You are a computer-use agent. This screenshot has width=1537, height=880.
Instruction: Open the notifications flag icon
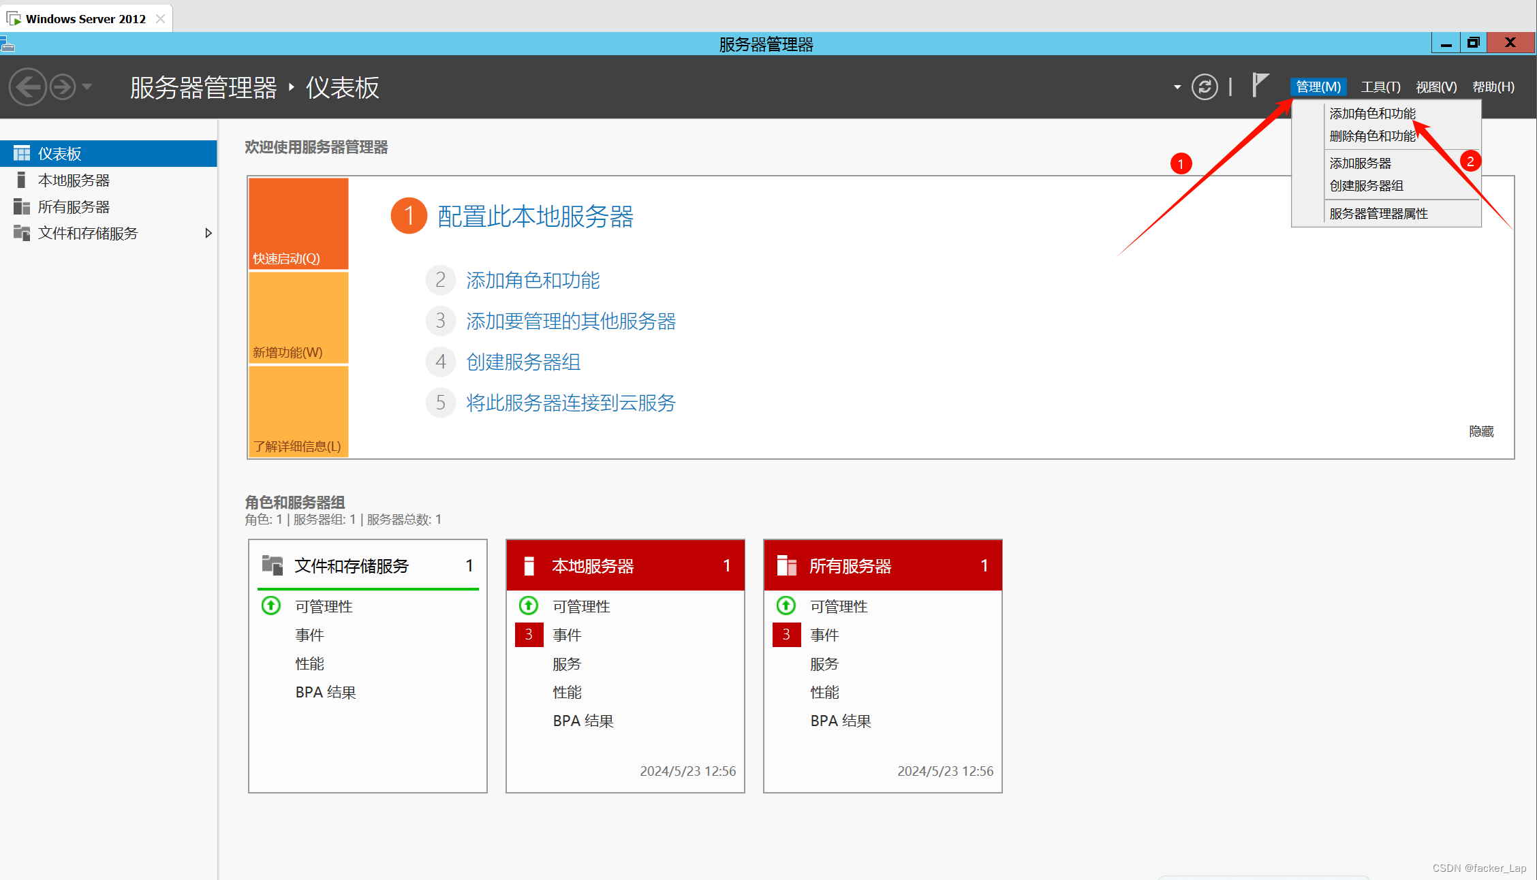tap(1260, 86)
